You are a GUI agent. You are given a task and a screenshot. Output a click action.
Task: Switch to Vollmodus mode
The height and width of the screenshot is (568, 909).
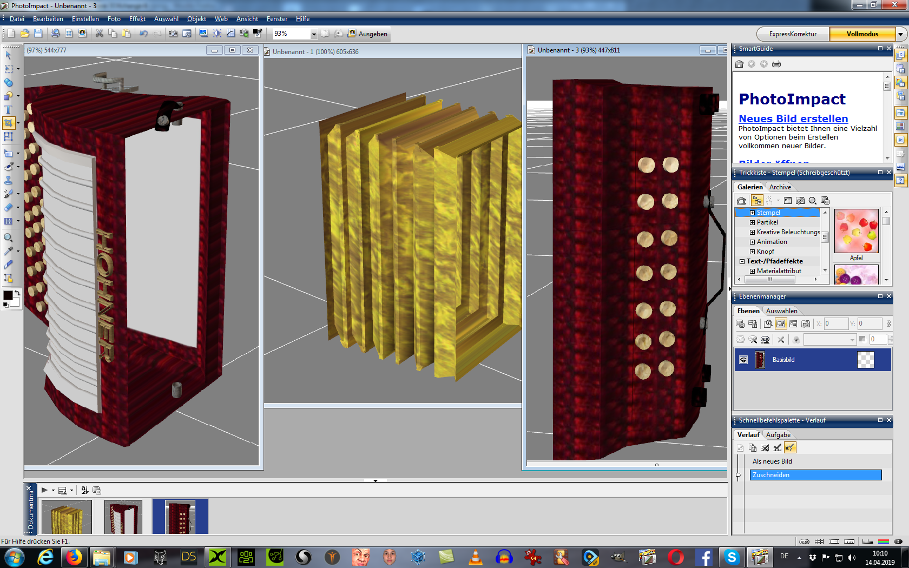click(862, 34)
